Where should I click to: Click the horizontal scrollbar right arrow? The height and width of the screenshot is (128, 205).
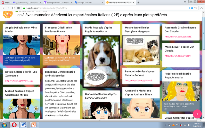[x=201, y=120]
